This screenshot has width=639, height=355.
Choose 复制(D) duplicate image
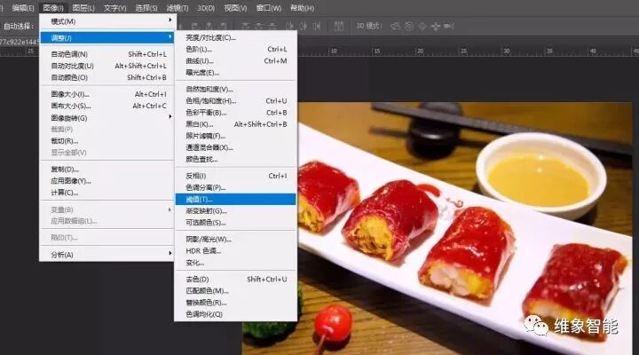[x=107, y=170]
